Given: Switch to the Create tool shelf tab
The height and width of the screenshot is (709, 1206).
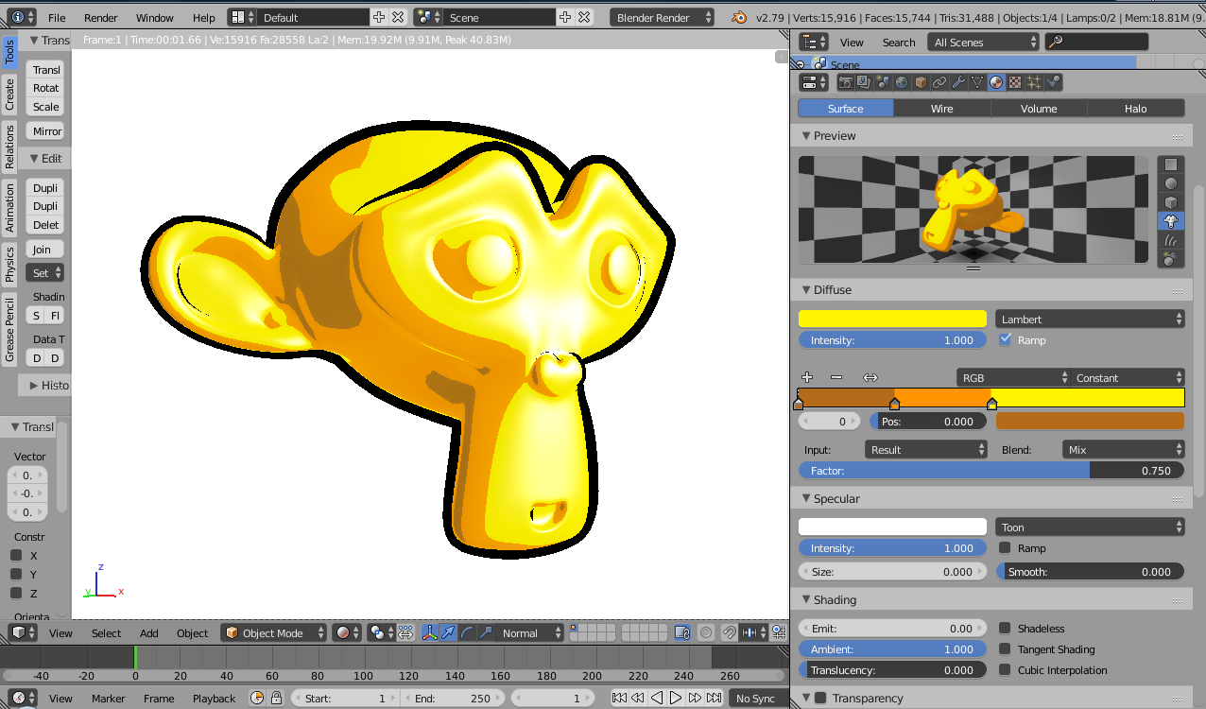Looking at the screenshot, I should coord(9,94).
